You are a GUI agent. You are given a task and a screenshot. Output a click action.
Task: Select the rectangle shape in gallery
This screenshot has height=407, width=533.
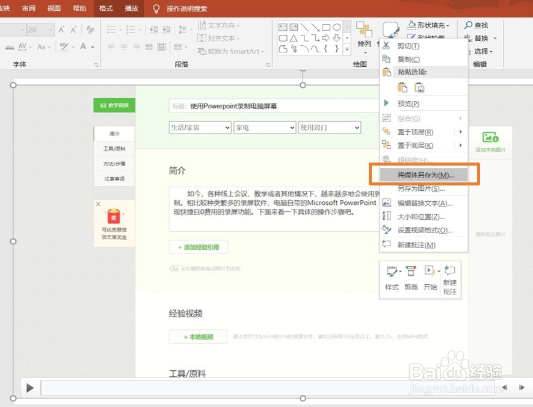pyautogui.click(x=326, y=27)
